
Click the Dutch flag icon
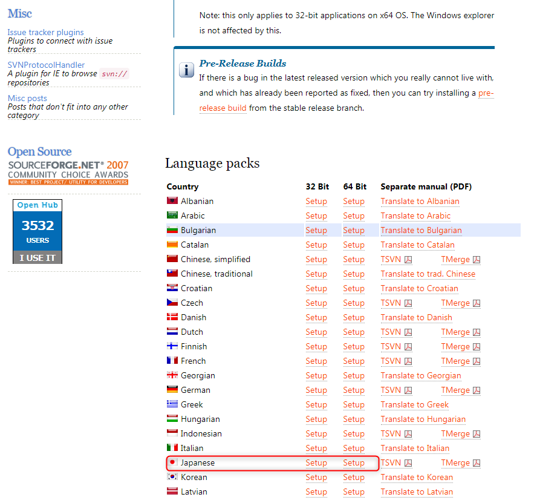point(172,331)
